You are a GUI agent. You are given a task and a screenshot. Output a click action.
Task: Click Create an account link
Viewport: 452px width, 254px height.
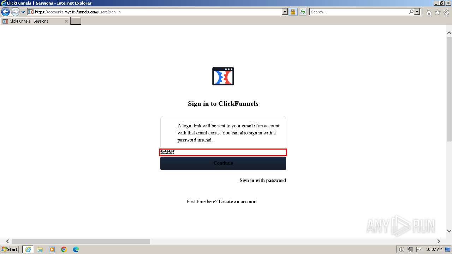pyautogui.click(x=238, y=201)
